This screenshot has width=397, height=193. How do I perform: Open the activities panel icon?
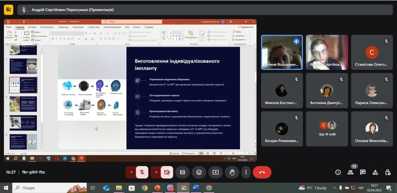375,172
